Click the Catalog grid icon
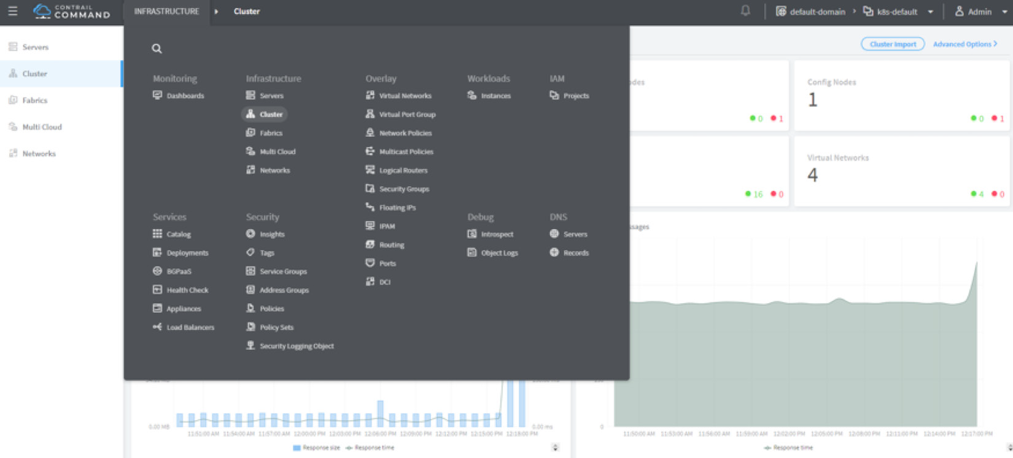Viewport: 1013px width, 458px height. coord(157,234)
